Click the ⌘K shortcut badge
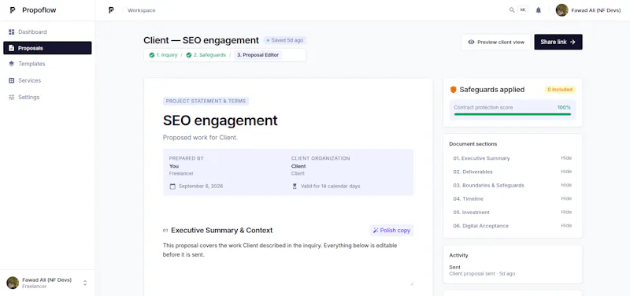This screenshot has height=296, width=630. [x=523, y=10]
